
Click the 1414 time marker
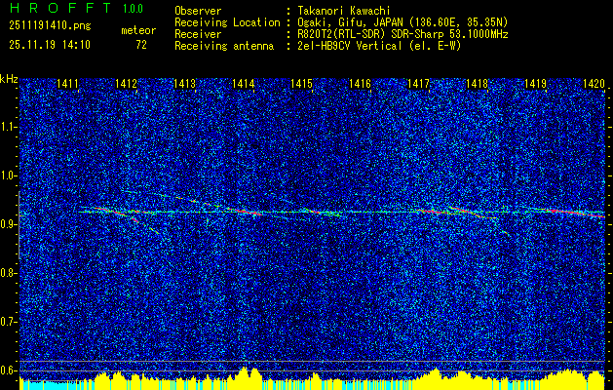[244, 83]
